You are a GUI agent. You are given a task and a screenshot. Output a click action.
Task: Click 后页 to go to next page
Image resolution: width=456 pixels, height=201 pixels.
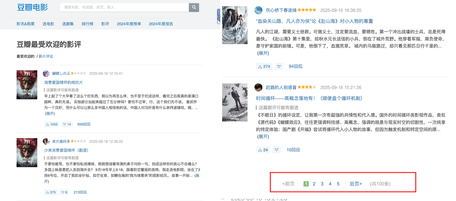pyautogui.click(x=355, y=184)
